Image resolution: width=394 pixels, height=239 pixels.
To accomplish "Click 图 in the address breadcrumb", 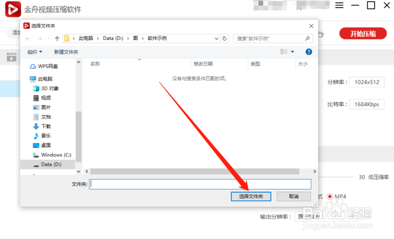I will pyautogui.click(x=136, y=38).
